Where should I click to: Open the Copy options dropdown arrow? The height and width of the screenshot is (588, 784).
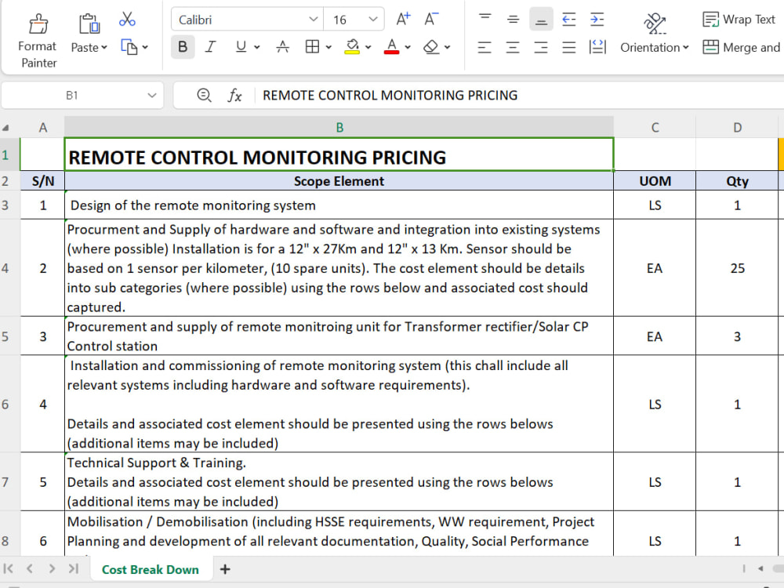(x=145, y=48)
